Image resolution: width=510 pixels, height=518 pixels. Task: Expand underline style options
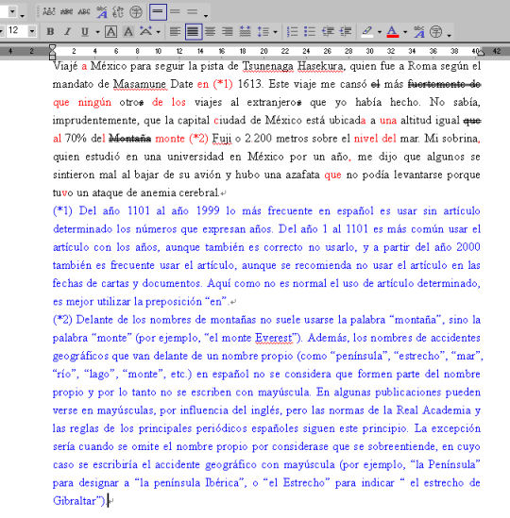97,32
